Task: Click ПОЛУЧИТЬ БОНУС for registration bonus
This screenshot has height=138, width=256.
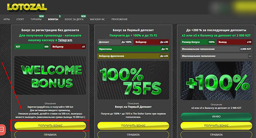Action: click(50, 126)
